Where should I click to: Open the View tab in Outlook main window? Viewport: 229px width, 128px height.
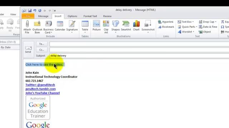13,14
